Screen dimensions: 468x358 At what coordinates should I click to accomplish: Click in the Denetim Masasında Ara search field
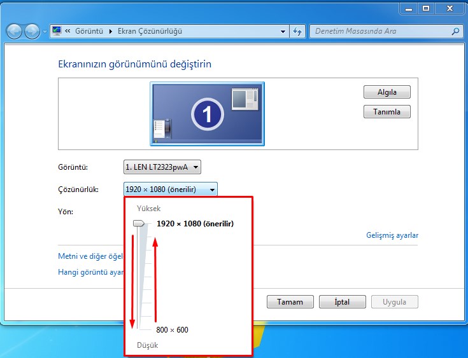pyautogui.click(x=379, y=31)
